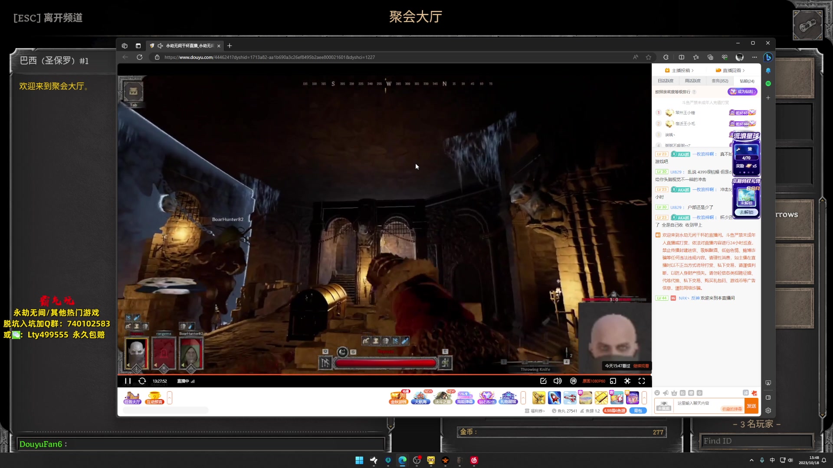Mute the player volume speaker icon
The width and height of the screenshot is (833, 468).
(x=558, y=381)
